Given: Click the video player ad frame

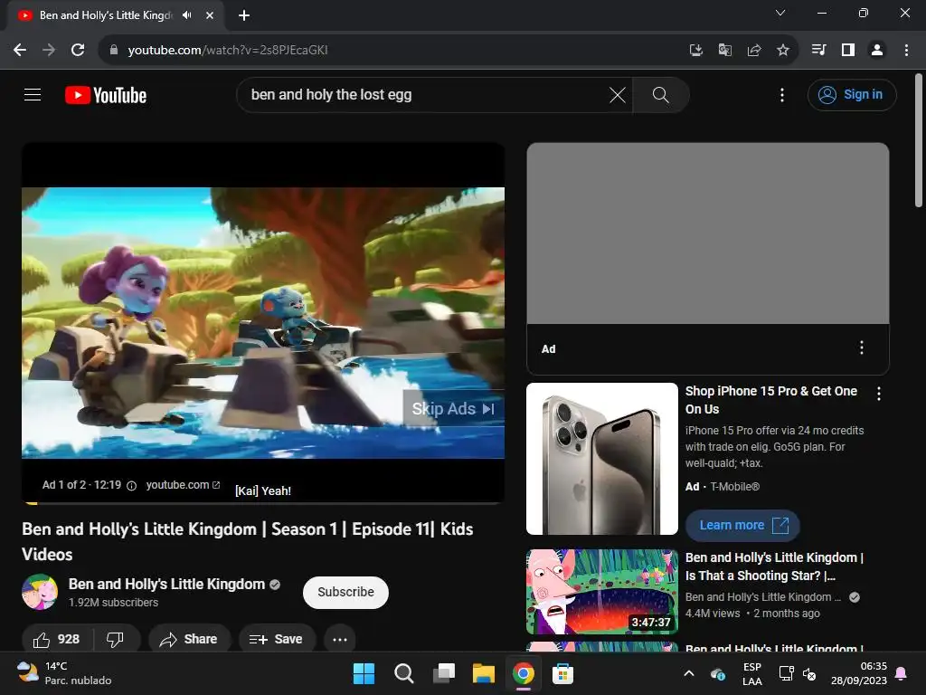Looking at the screenshot, I should (x=263, y=322).
